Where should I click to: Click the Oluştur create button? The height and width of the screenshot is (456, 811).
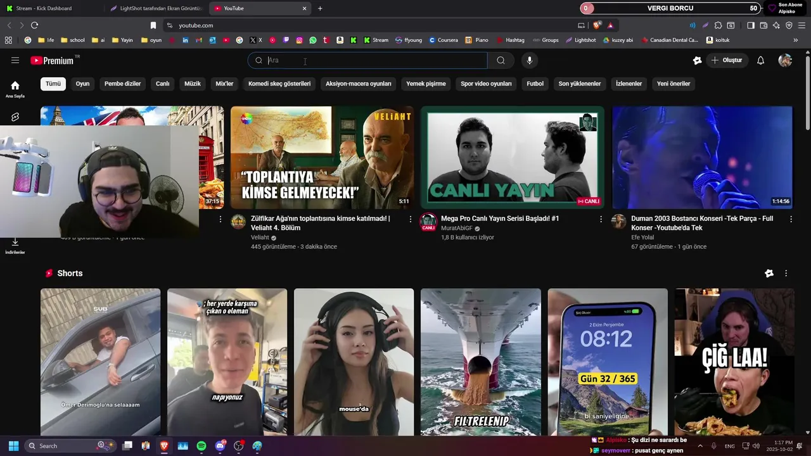pyautogui.click(x=726, y=60)
